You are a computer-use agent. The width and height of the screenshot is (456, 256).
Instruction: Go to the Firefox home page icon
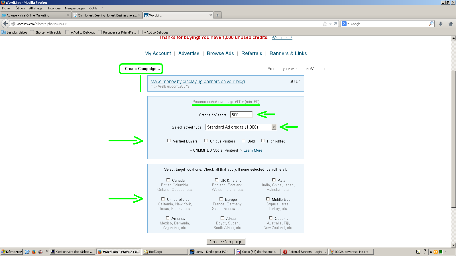click(x=451, y=24)
